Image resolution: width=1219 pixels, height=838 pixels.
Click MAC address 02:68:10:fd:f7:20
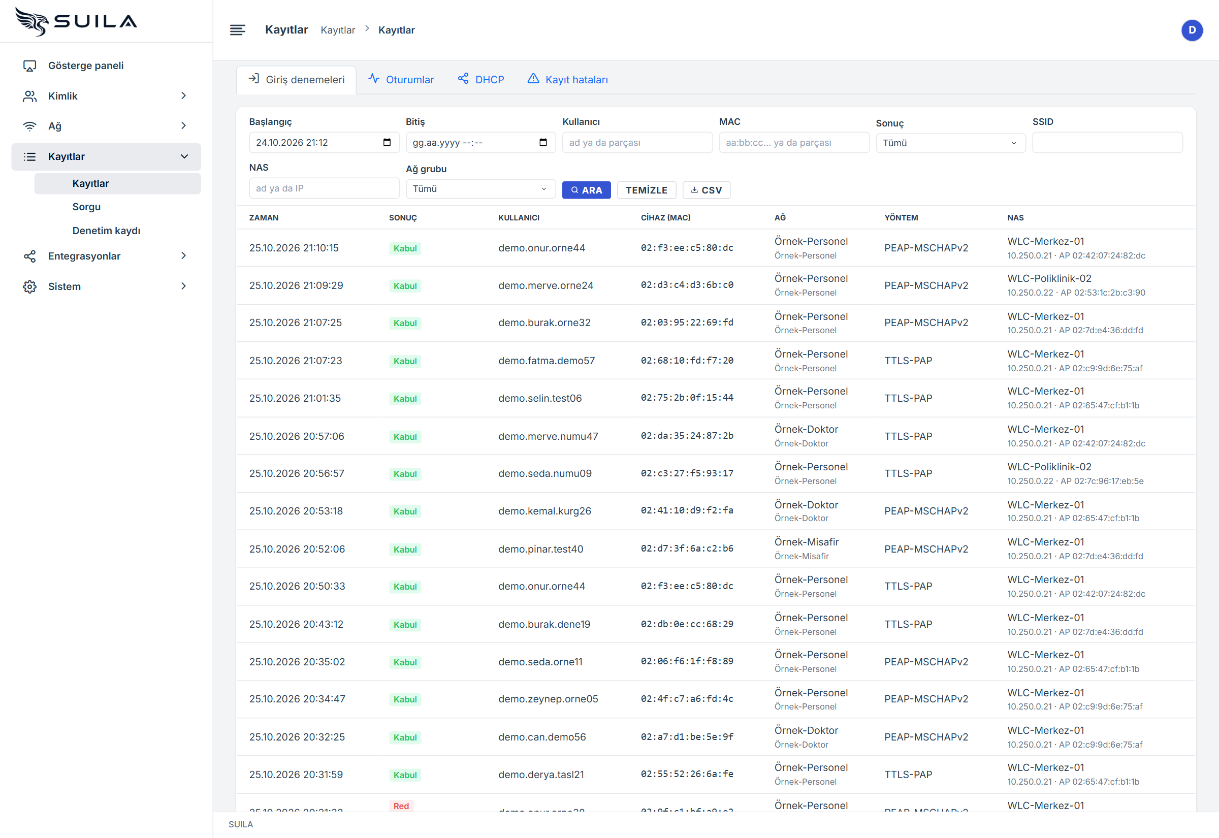pyautogui.click(x=687, y=360)
